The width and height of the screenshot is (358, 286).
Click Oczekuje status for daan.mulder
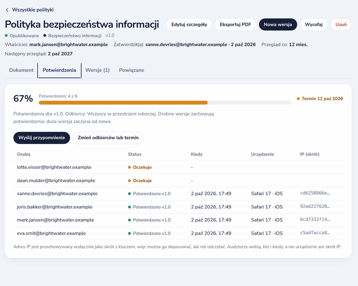coord(140,181)
